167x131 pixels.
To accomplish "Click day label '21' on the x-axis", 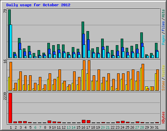I will [108, 127].
